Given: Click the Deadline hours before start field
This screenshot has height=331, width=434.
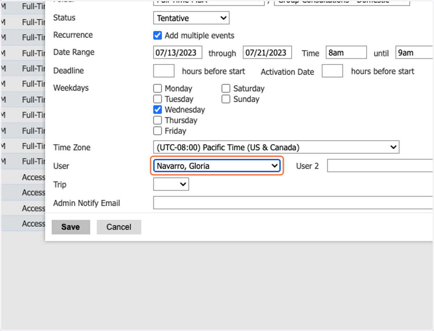Looking at the screenshot, I should 164,71.
